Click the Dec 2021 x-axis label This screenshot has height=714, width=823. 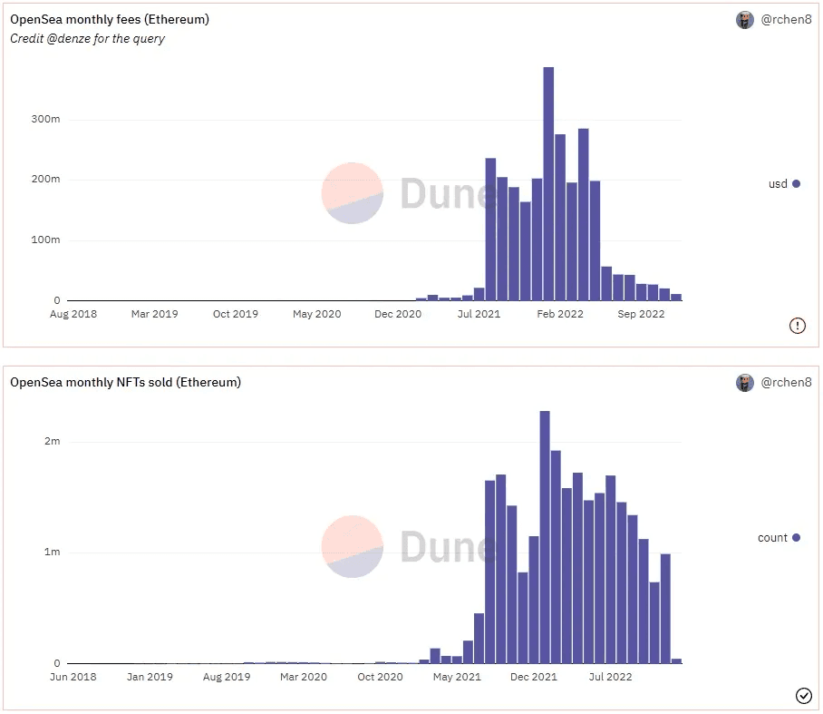point(534,677)
